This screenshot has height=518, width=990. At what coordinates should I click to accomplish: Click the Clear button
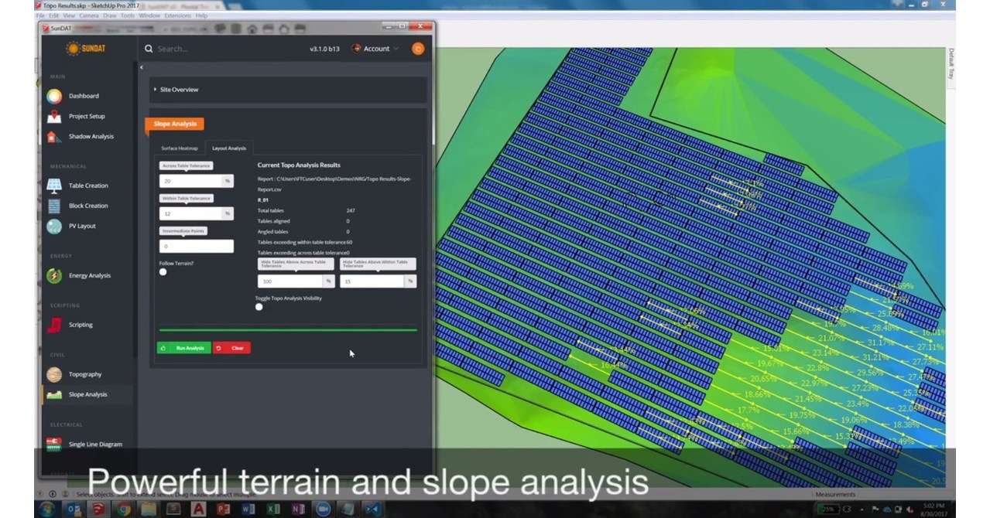point(234,348)
